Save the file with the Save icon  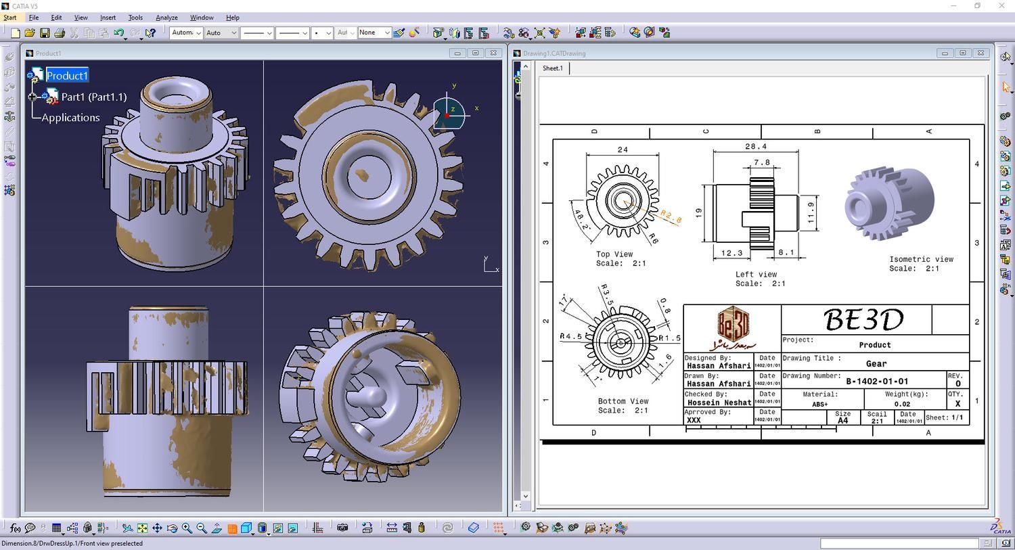[x=45, y=32]
